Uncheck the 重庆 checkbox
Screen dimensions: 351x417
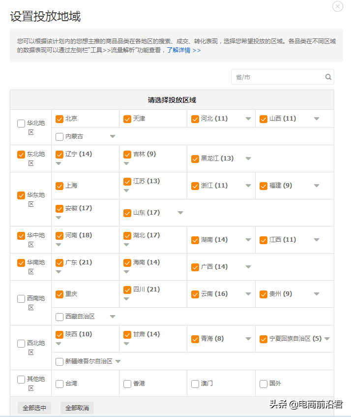[59, 294]
